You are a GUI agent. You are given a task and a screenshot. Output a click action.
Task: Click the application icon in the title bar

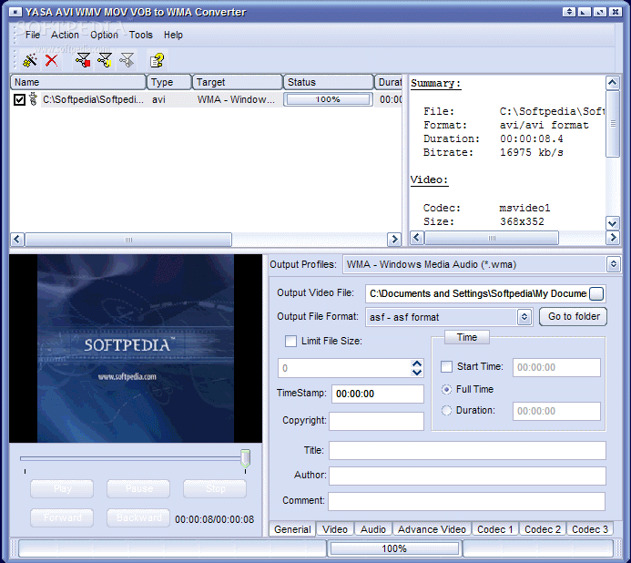click(15, 12)
